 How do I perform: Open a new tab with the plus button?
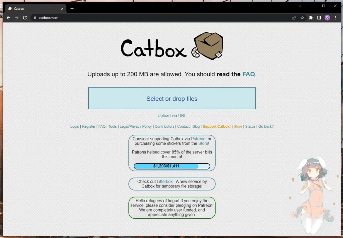point(72,9)
